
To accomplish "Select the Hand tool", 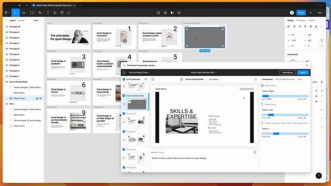I will [x=62, y=13].
